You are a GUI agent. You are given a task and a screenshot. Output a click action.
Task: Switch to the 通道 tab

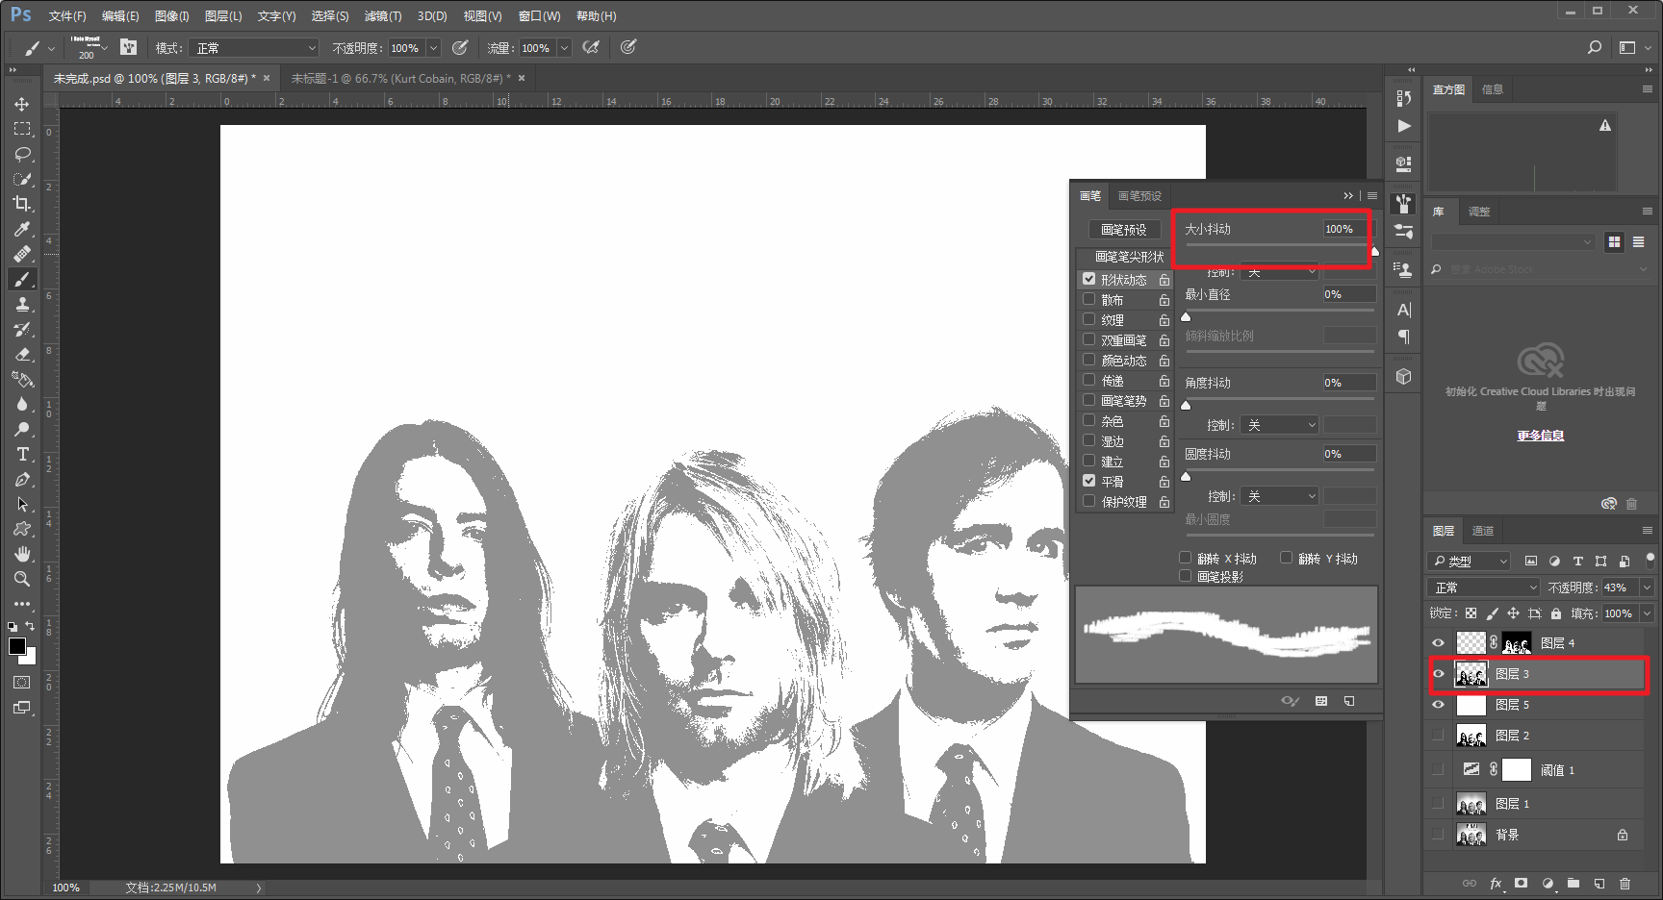1483,531
